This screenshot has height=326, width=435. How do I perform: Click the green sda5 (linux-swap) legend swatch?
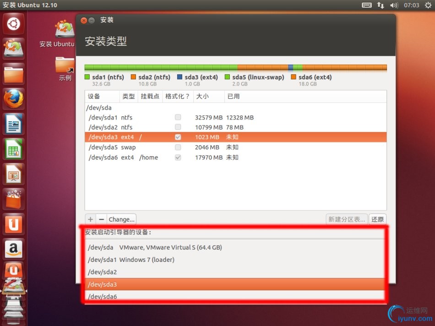227,77
